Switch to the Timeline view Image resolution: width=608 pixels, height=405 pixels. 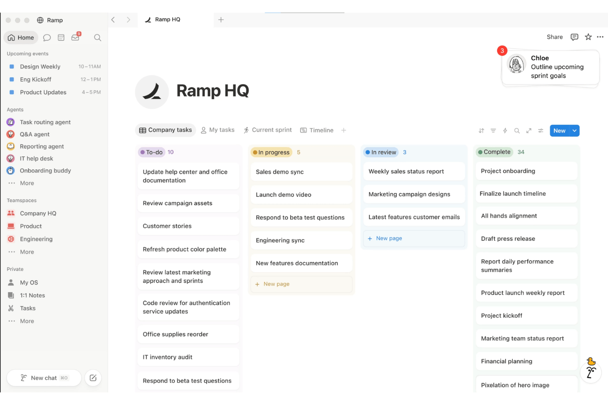pyautogui.click(x=317, y=130)
